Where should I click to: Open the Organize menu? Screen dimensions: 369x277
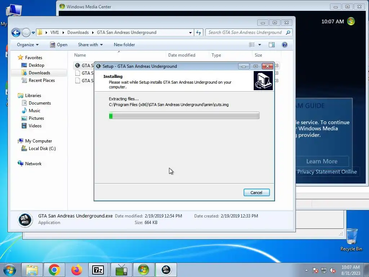(x=28, y=45)
